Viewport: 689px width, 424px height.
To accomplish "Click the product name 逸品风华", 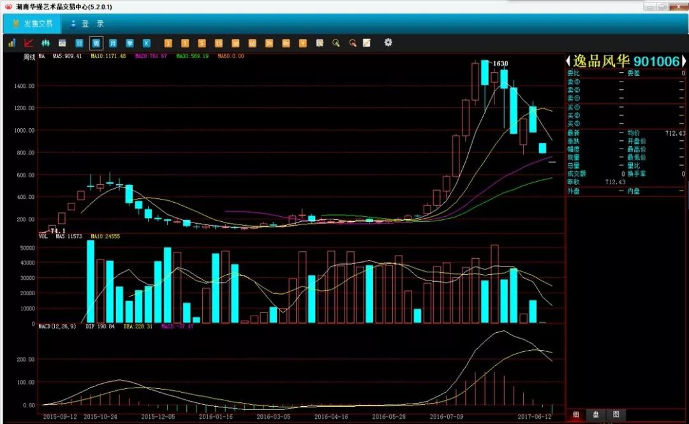I will pos(602,61).
